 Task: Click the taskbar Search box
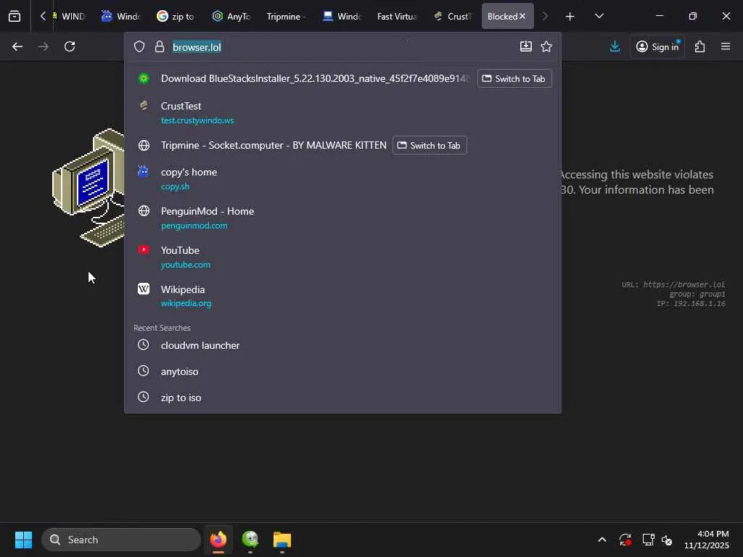[x=121, y=540]
